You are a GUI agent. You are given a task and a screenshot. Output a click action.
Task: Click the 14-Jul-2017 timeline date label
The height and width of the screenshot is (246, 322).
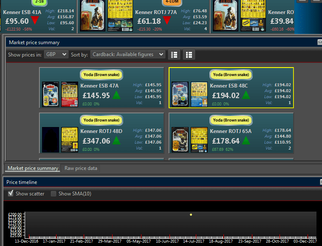pos(193,241)
